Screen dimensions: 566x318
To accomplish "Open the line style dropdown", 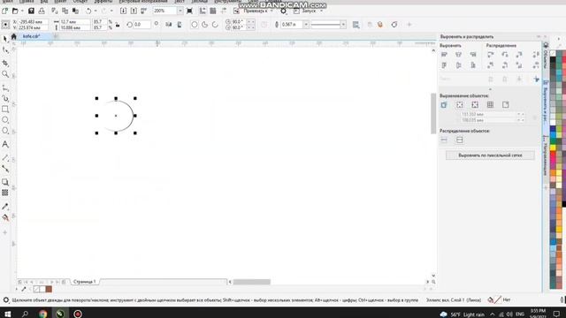I will click(343, 25).
